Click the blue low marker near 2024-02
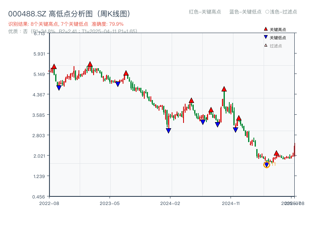Image resolution: width=327 pixels, height=245 pixels. [x=168, y=131]
